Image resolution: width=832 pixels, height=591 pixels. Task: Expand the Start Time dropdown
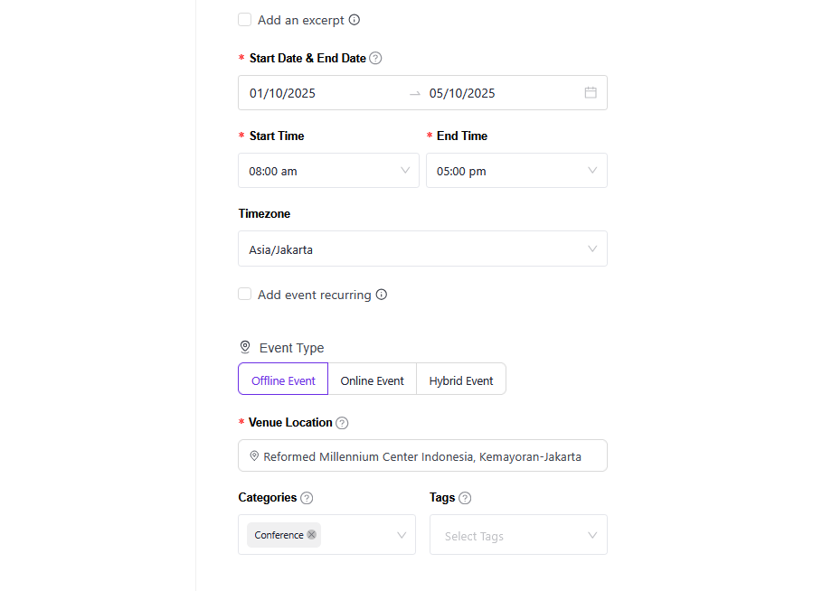pos(328,171)
